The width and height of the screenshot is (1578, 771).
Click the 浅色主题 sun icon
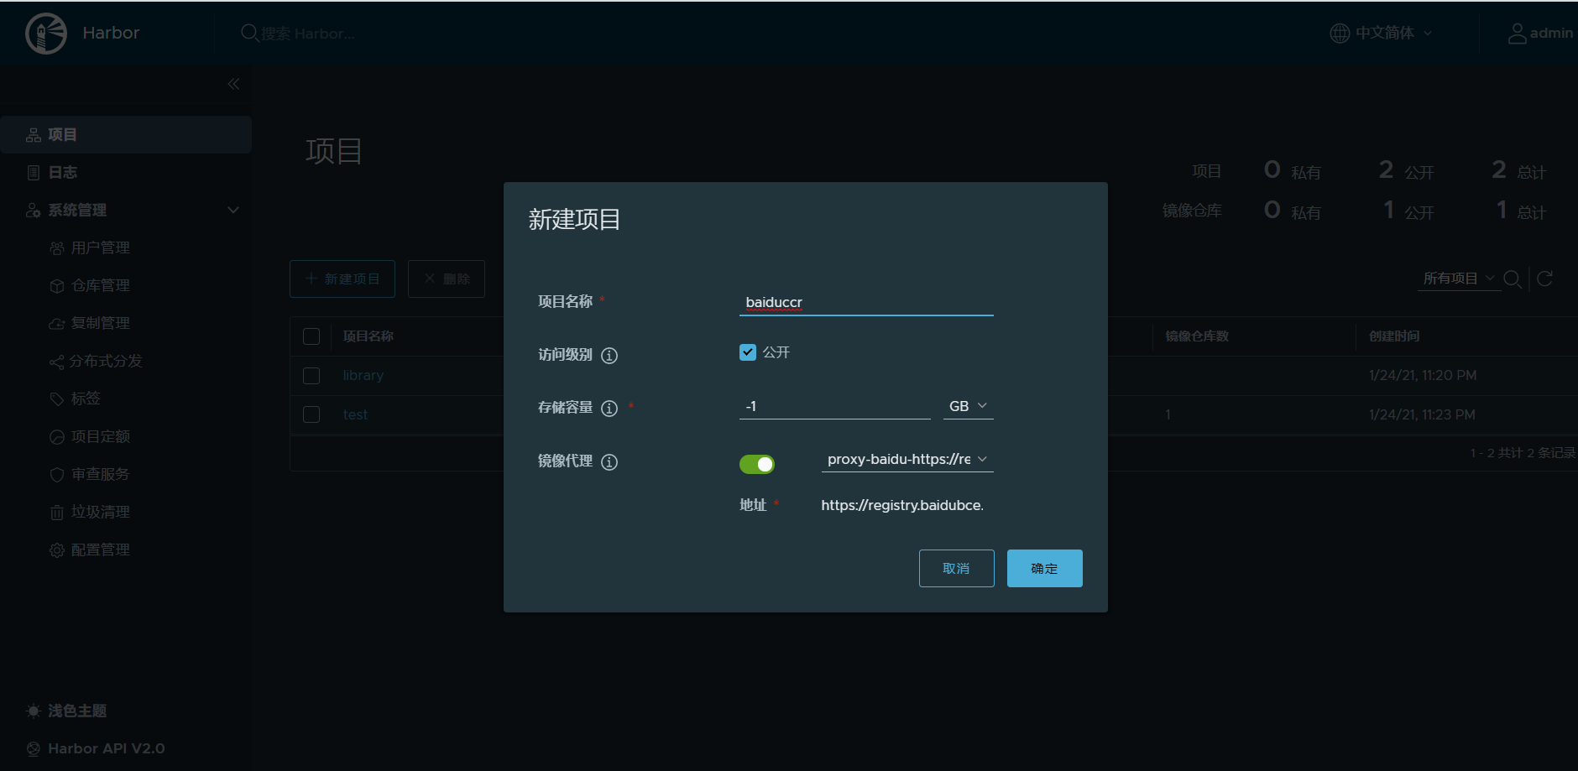(x=34, y=711)
